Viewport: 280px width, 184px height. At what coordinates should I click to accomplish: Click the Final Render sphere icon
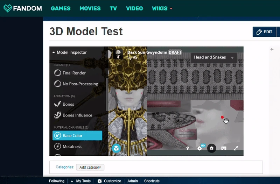point(57,73)
